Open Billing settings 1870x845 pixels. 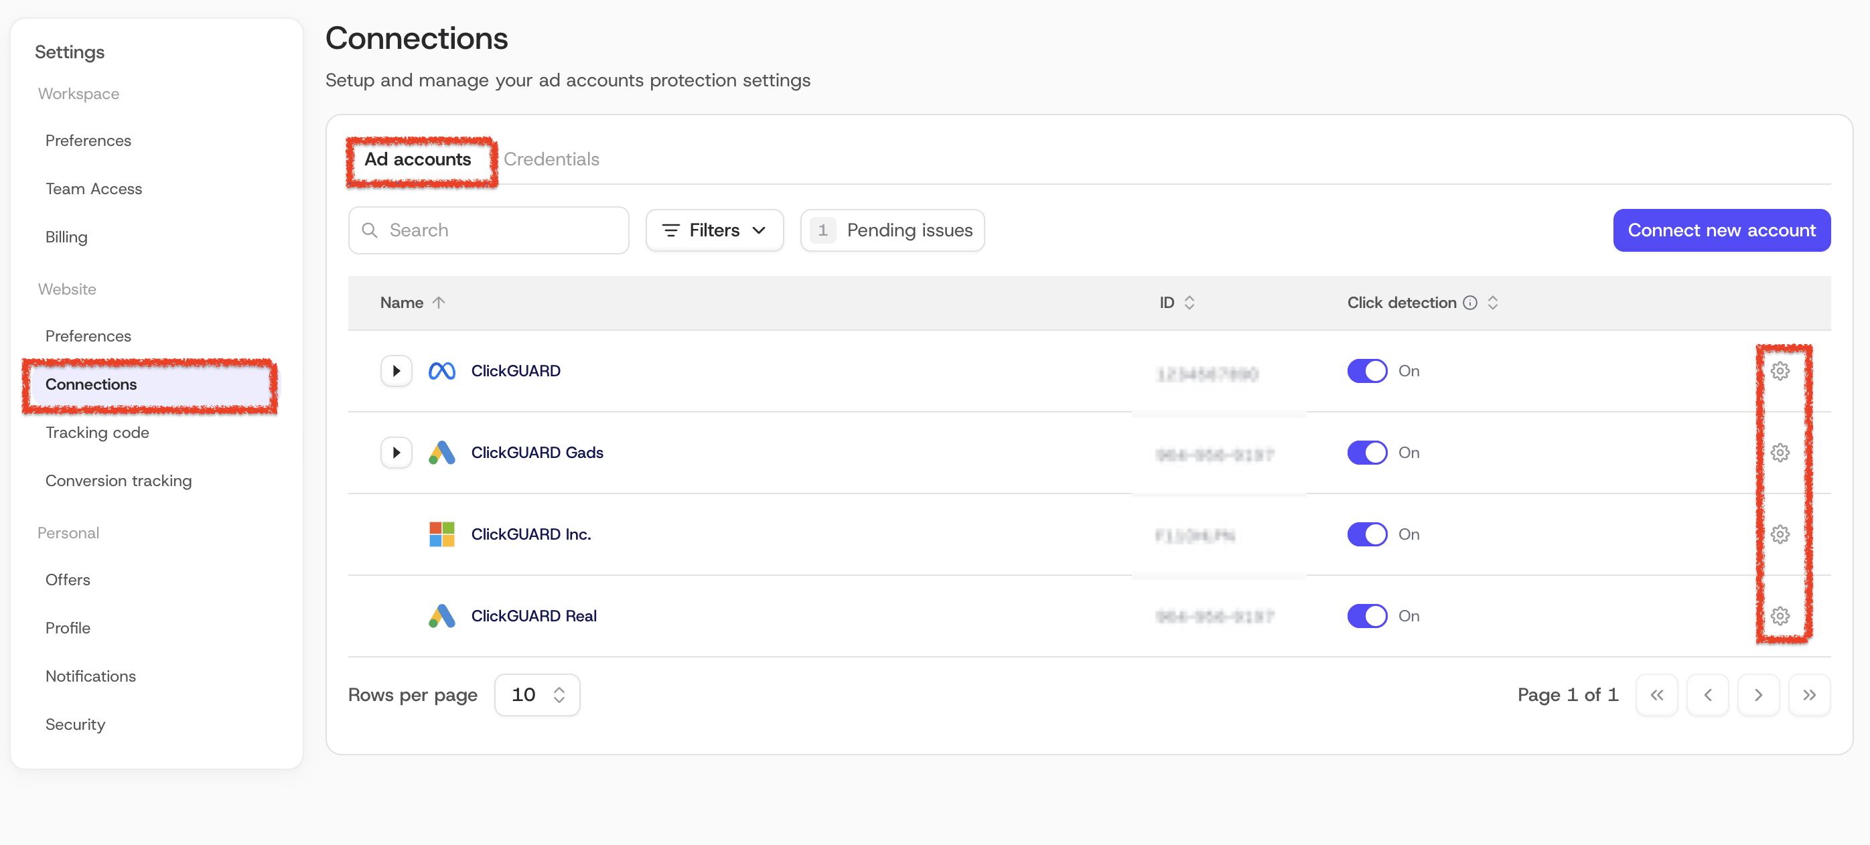pyautogui.click(x=66, y=238)
